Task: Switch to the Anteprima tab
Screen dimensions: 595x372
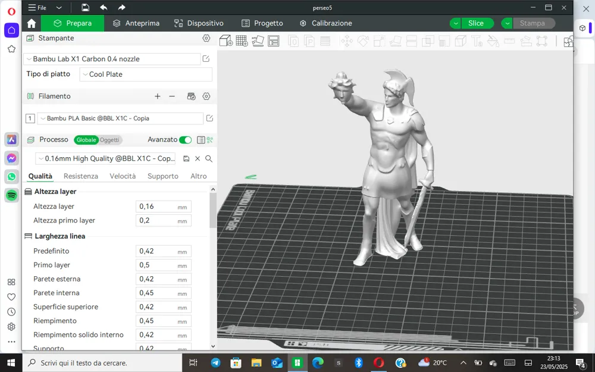Action: pyautogui.click(x=136, y=23)
